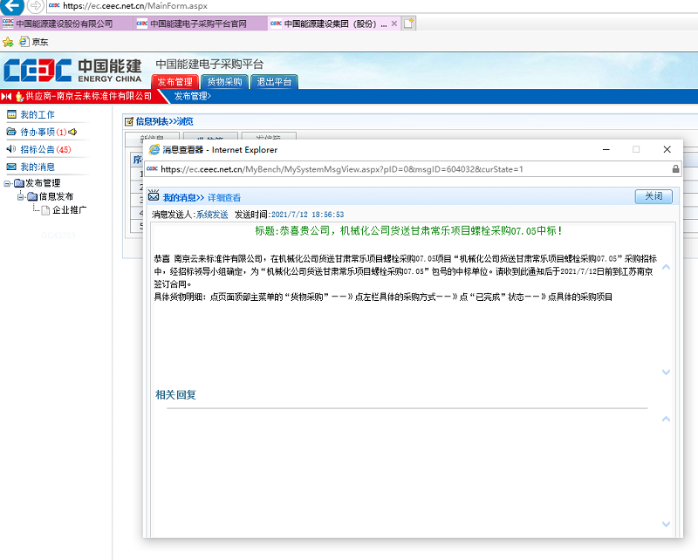Collapse the 发布管理 tree node
Image resolution: width=698 pixels, height=560 pixels.
coord(6,184)
